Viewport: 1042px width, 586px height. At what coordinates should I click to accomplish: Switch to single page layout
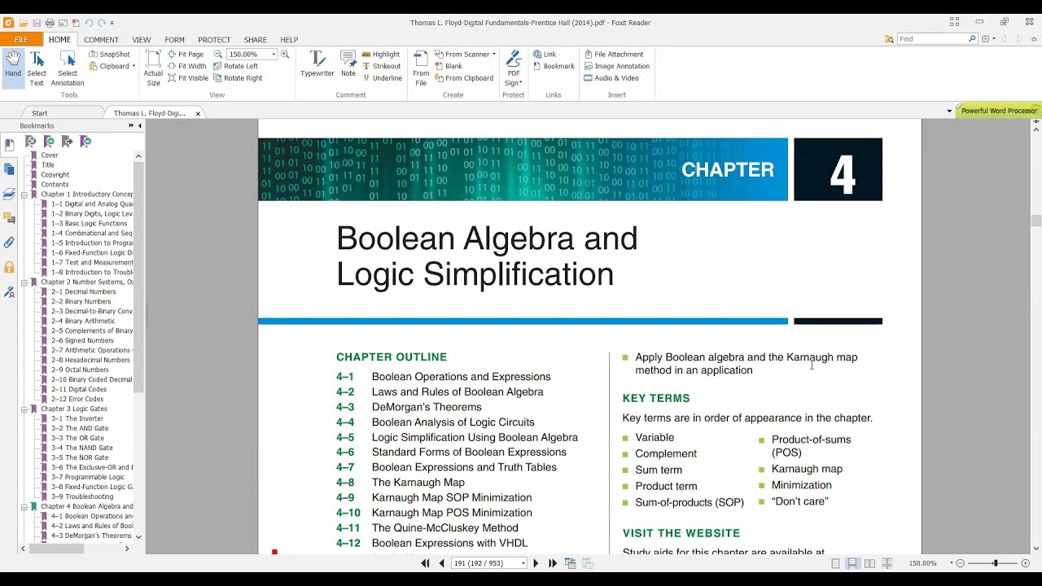[x=835, y=563]
